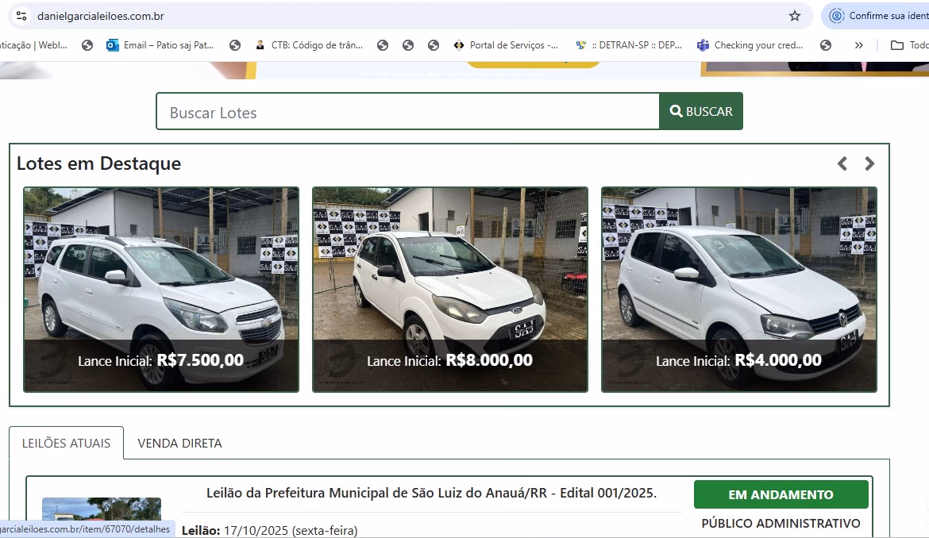Viewport: 929px width, 538px height.
Task: Click the Confirme sua identidade profile chip
Action: pos(877,16)
